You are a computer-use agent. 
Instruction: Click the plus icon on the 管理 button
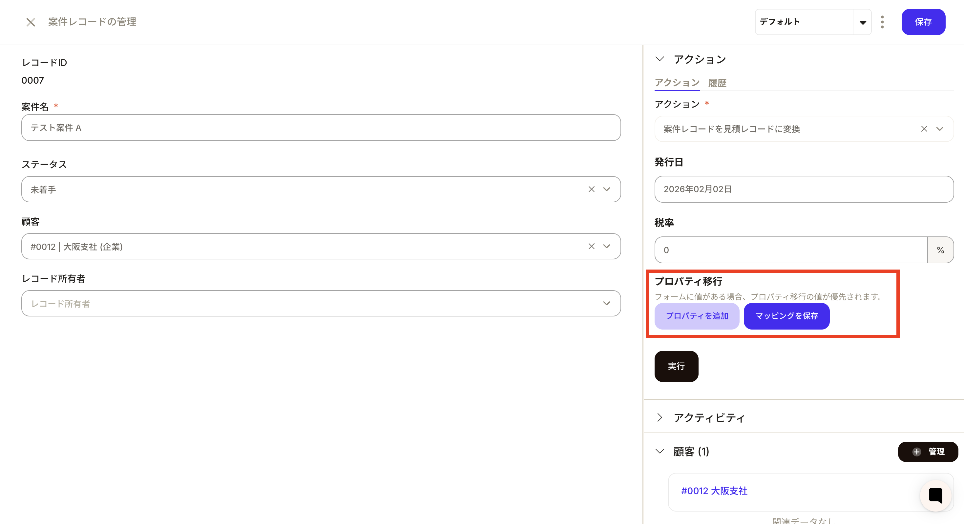(x=916, y=452)
